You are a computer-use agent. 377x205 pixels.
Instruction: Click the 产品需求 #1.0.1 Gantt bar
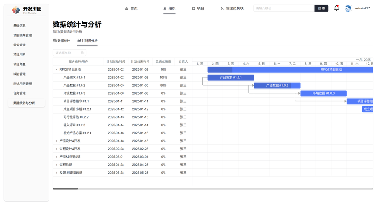(231, 77)
